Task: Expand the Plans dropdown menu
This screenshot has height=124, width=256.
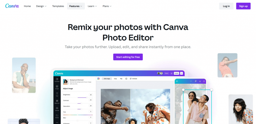Action: pyautogui.click(x=107, y=6)
